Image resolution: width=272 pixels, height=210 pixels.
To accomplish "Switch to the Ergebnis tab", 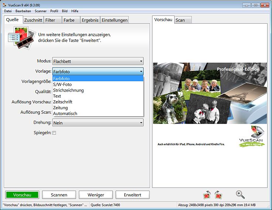I will (x=90, y=20).
